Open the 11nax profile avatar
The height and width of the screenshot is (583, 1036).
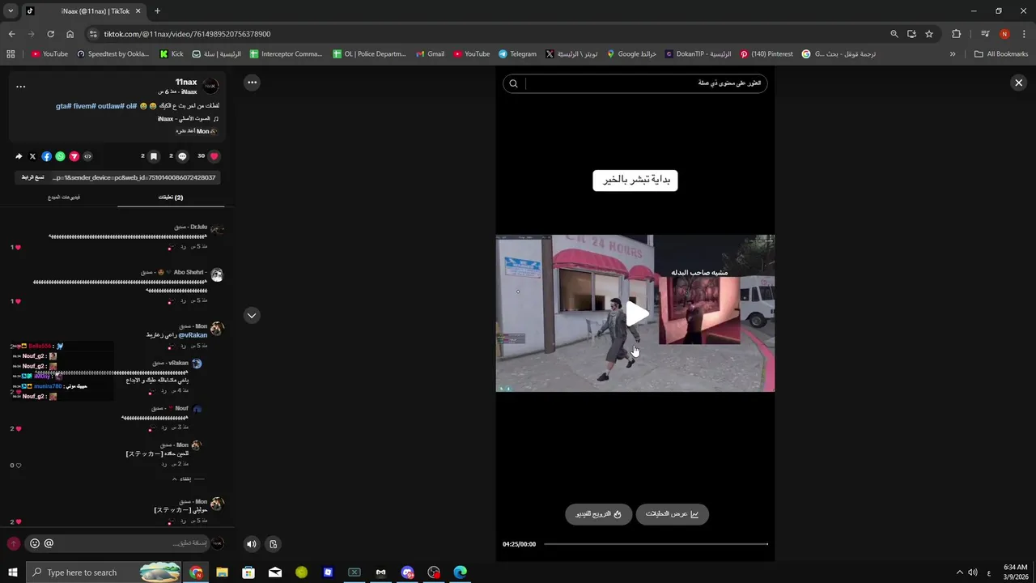click(x=210, y=87)
